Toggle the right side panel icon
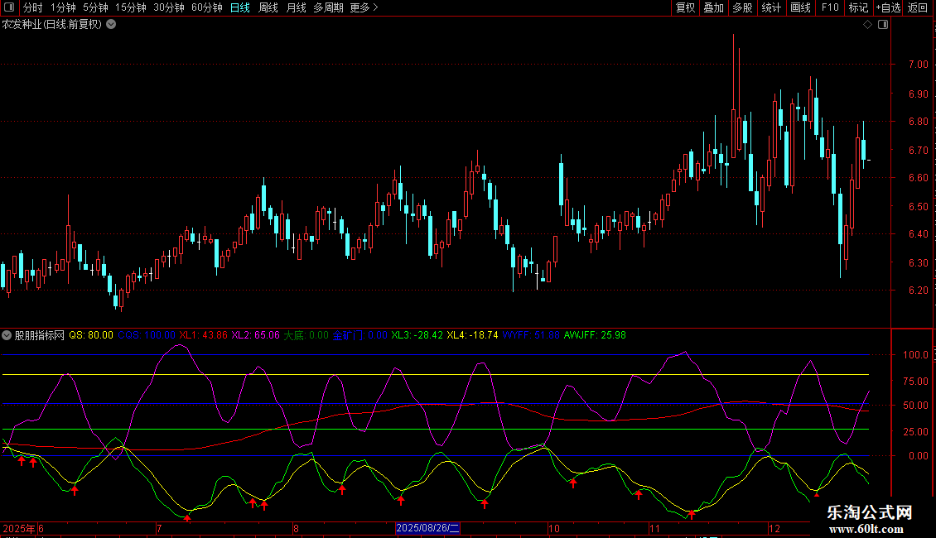Viewport: 936px width, 538px height. click(883, 25)
